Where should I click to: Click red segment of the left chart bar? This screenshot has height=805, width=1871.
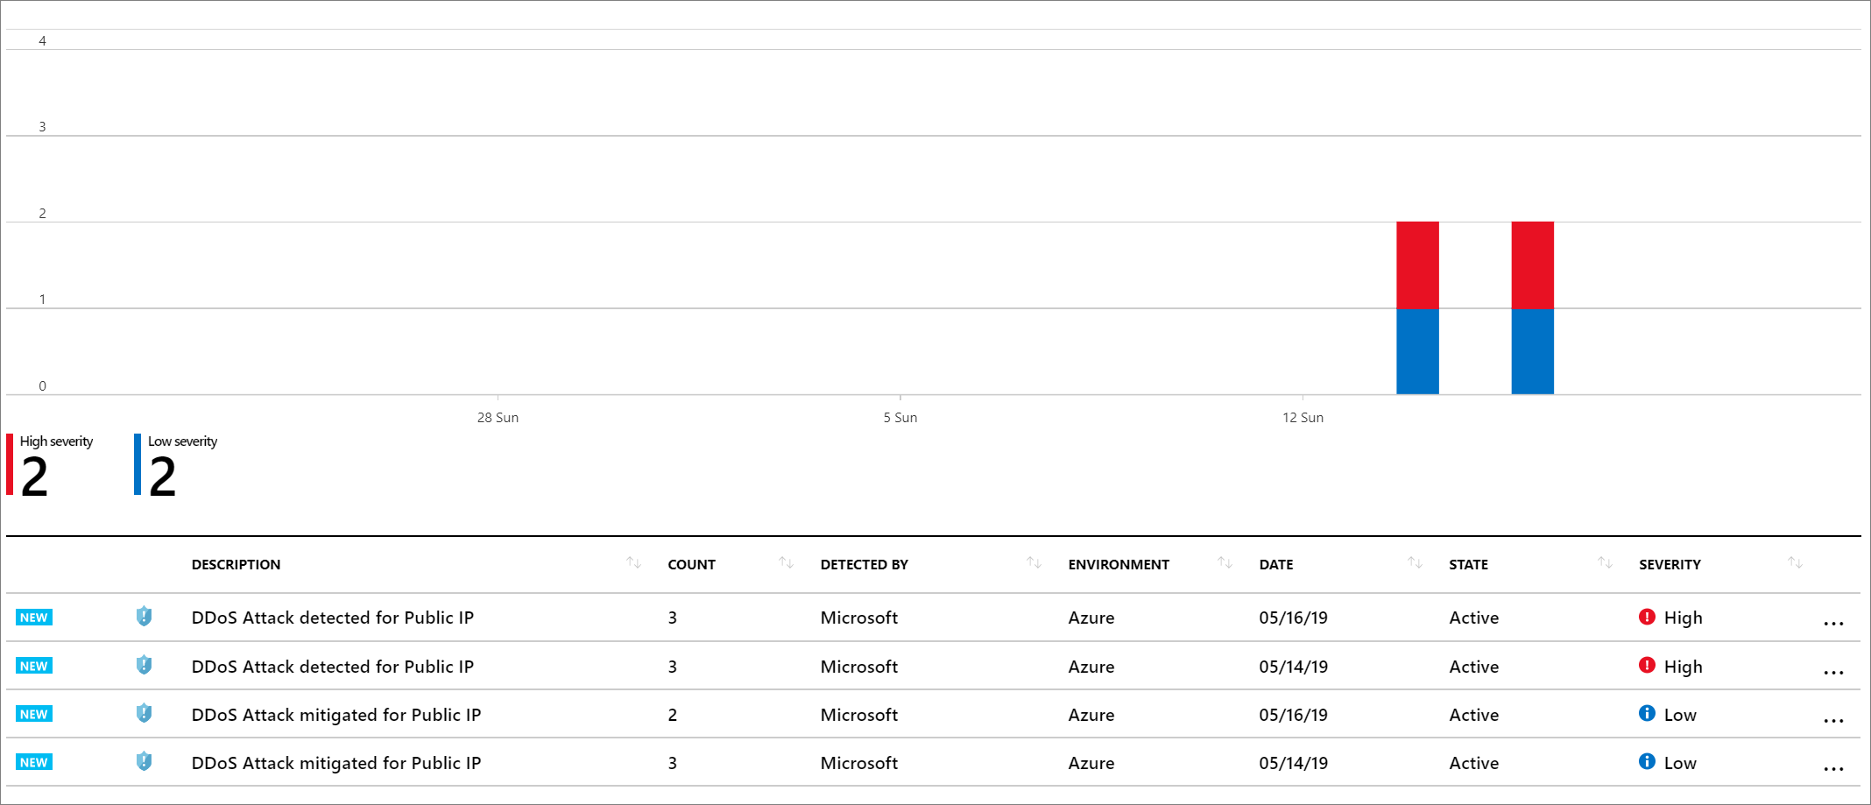[1417, 265]
